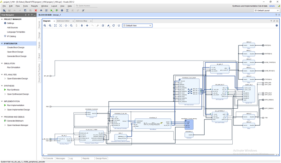281x163 pixels.
Task: Fit the diagram to the window
Action: [55, 25]
